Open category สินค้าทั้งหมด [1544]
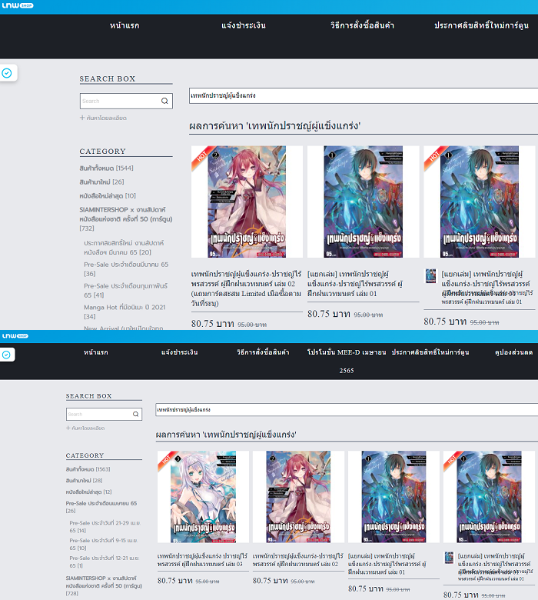538x600 pixels. coord(106,168)
